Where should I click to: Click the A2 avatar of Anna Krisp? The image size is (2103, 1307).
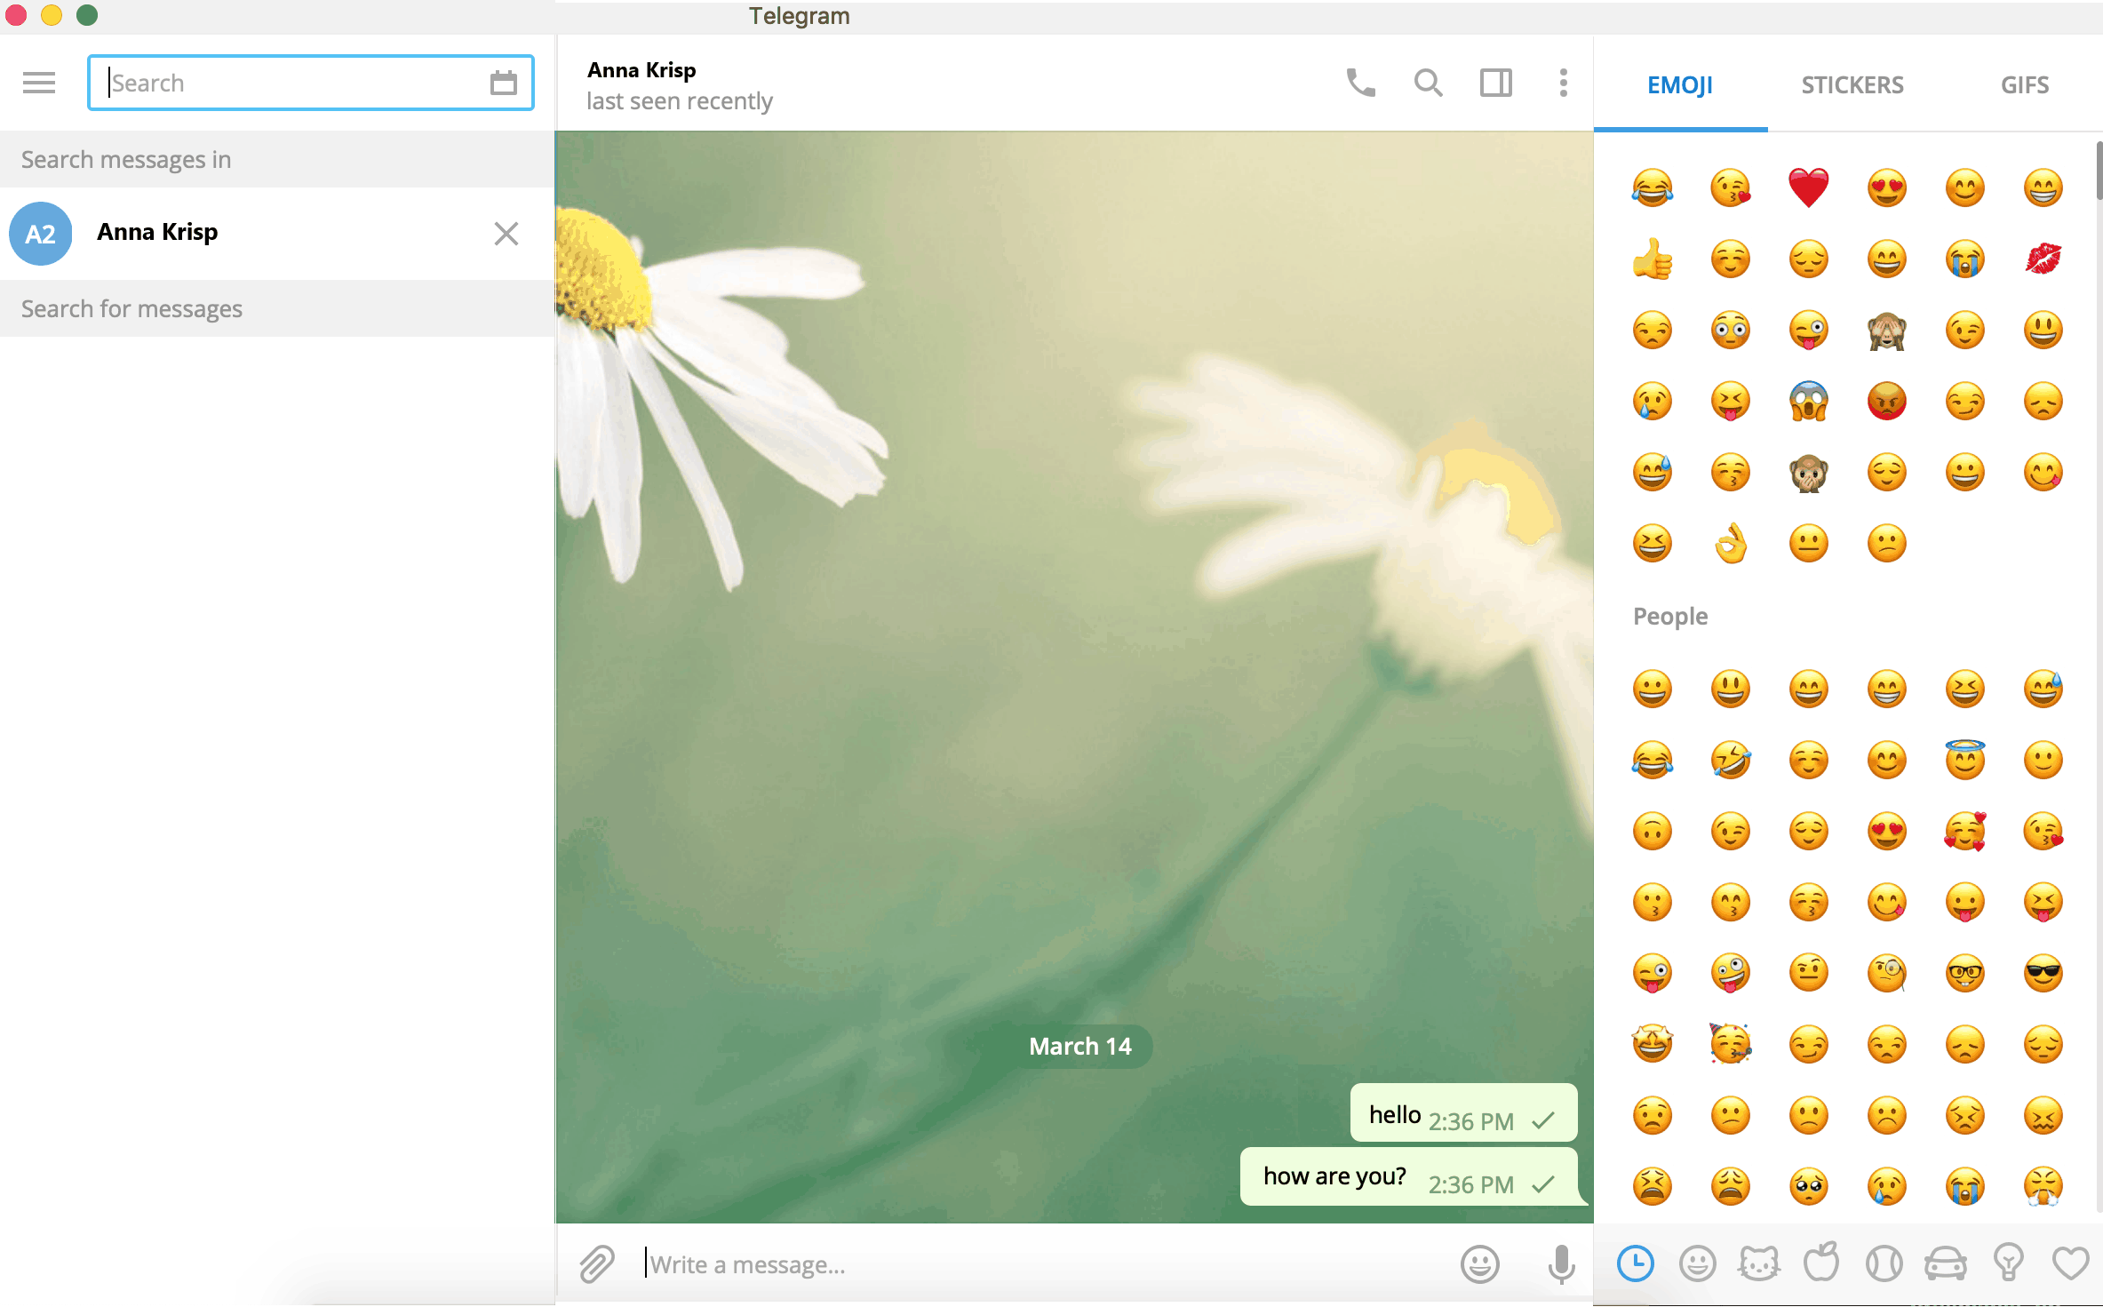click(x=40, y=234)
